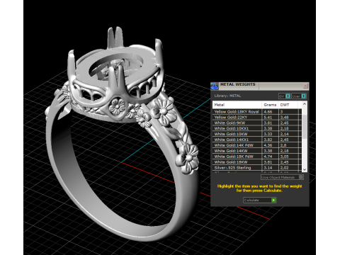Click the 5.41 grams value

(268, 118)
